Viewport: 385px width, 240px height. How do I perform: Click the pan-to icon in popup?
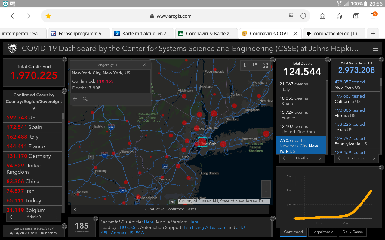[x=75, y=99]
